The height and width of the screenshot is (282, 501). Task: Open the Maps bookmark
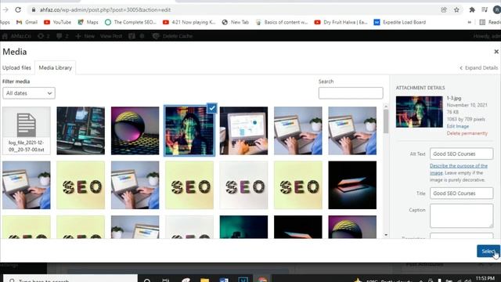tap(88, 22)
